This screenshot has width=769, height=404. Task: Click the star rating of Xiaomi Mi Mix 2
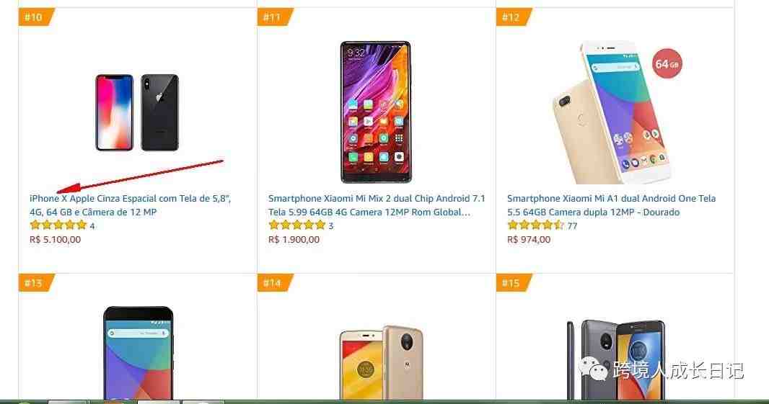click(x=297, y=225)
